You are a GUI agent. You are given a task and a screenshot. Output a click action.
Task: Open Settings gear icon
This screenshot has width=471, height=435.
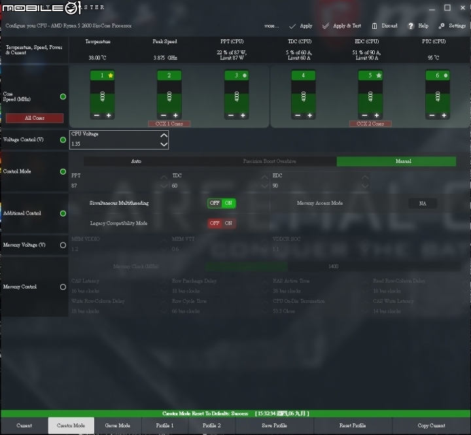pos(442,26)
